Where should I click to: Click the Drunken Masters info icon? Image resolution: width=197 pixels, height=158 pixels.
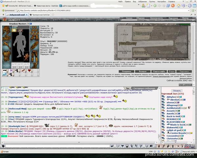31,24
